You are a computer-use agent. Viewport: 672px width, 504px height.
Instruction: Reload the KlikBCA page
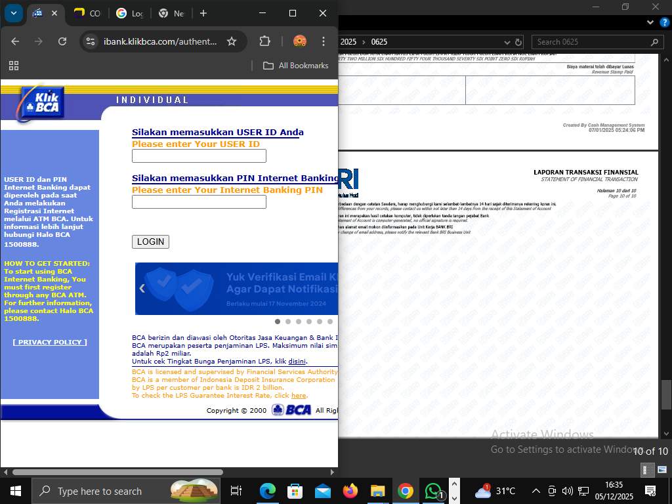(x=62, y=41)
